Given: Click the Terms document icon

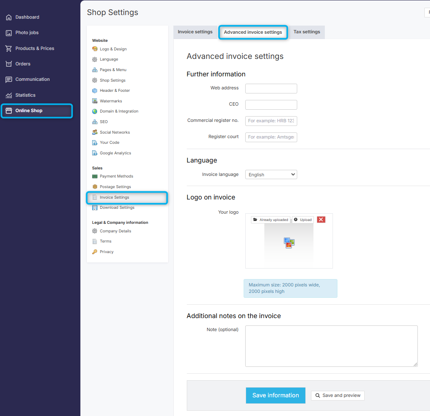Looking at the screenshot, I should (x=95, y=241).
